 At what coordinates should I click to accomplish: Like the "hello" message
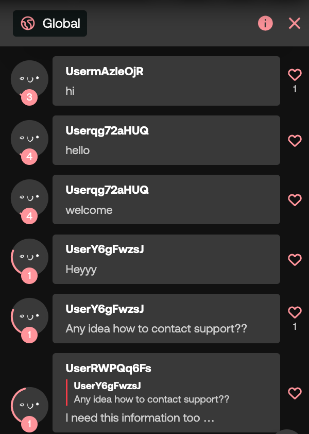point(295,141)
